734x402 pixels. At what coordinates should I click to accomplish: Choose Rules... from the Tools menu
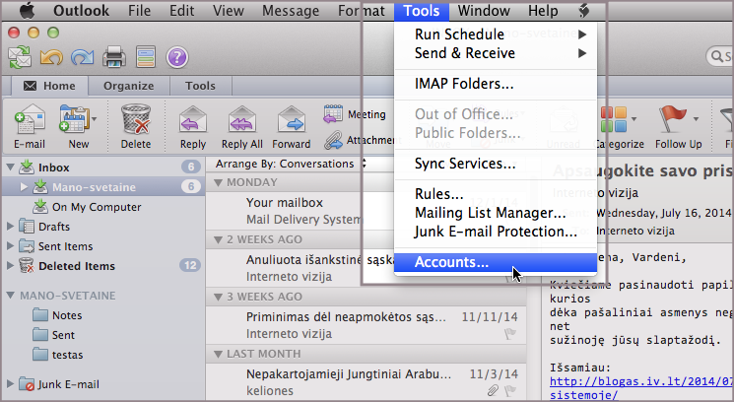click(439, 194)
